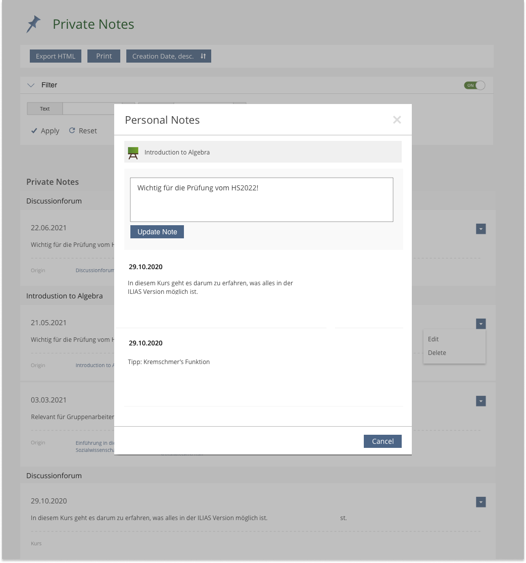Select Delete from the note actions menu

(x=437, y=353)
